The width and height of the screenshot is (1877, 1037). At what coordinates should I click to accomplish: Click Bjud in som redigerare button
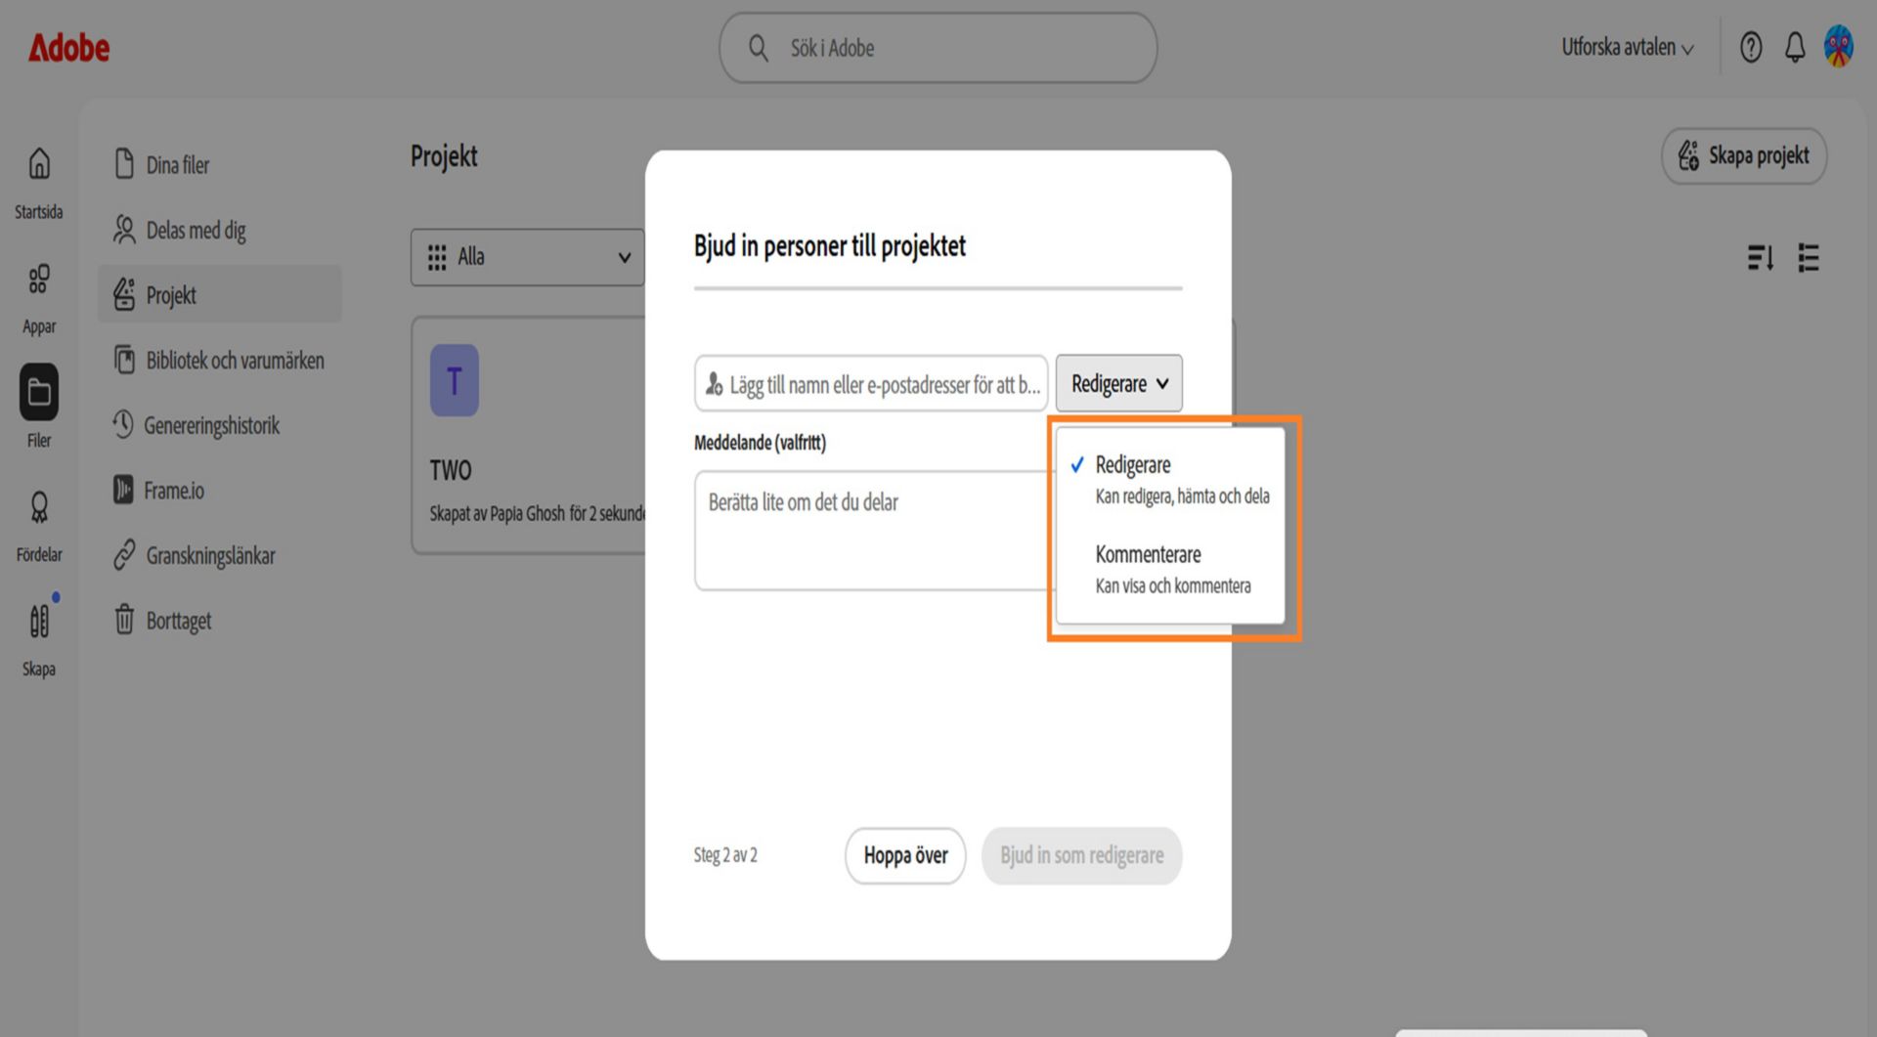[1082, 855]
